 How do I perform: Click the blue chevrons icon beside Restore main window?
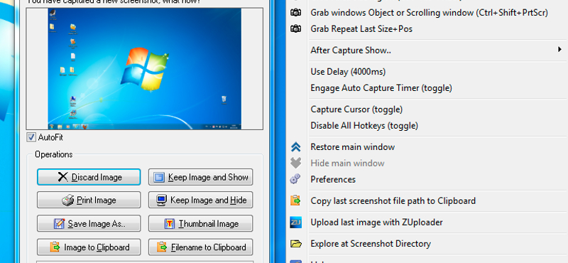(x=295, y=147)
